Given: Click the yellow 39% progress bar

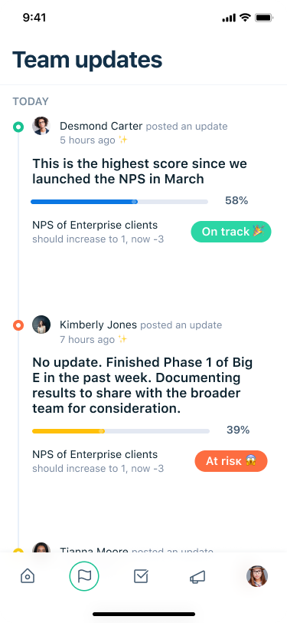Looking at the screenshot, I should coord(121,431).
